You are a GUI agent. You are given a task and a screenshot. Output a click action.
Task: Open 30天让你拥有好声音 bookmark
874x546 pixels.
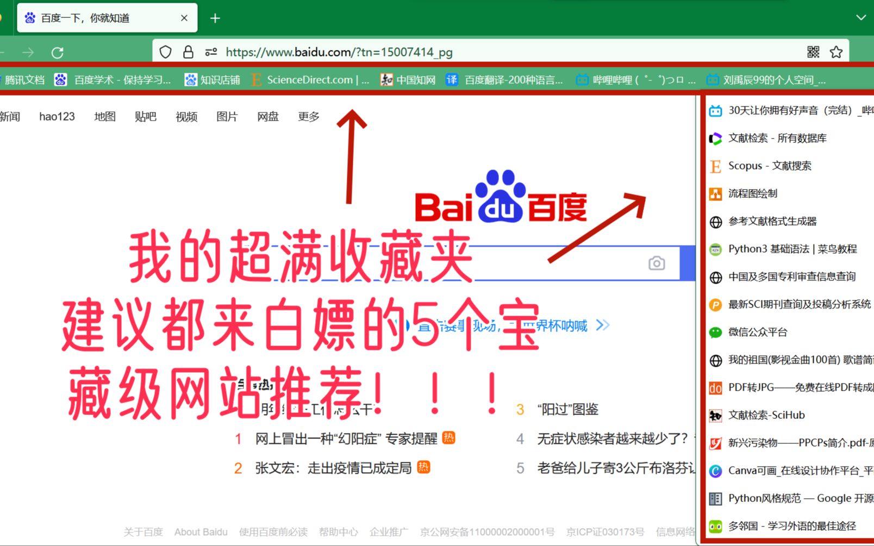pos(791,110)
